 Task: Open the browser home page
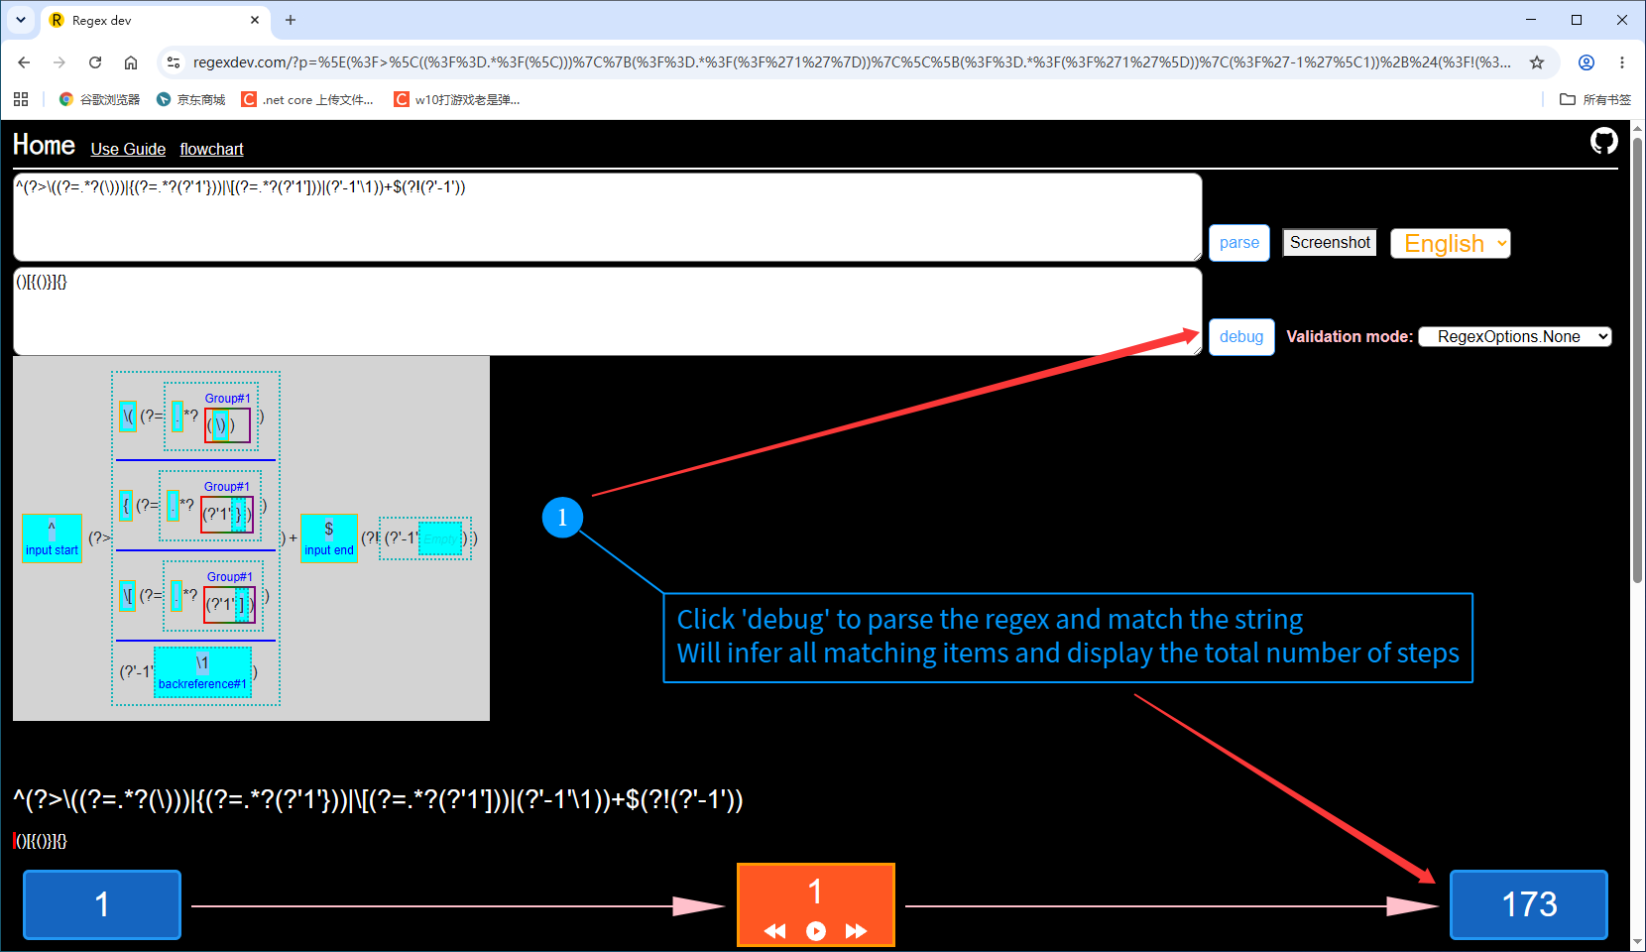(x=131, y=62)
